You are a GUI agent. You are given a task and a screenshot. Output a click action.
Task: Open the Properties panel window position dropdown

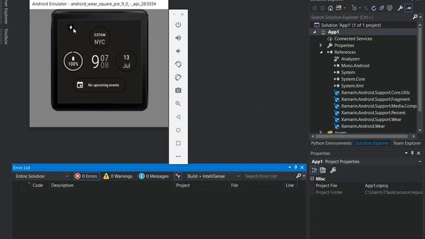[x=406, y=153]
